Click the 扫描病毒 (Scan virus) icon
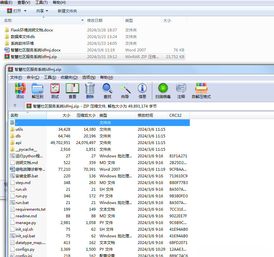Screen dimensions: 274x257 [x=163, y=90]
